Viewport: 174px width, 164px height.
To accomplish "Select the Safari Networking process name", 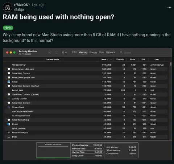I will click(x=20, y=120).
